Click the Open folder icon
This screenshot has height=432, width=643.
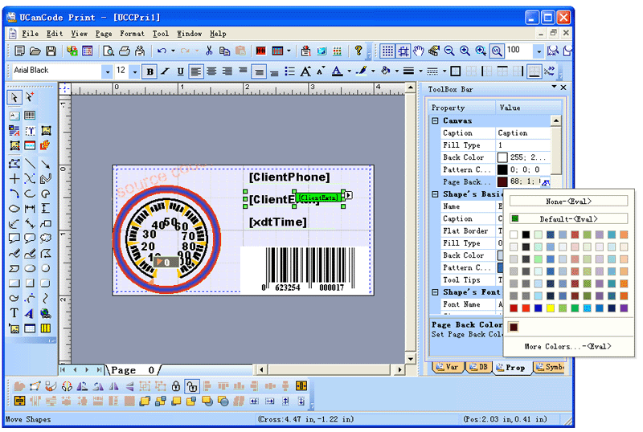[34, 51]
